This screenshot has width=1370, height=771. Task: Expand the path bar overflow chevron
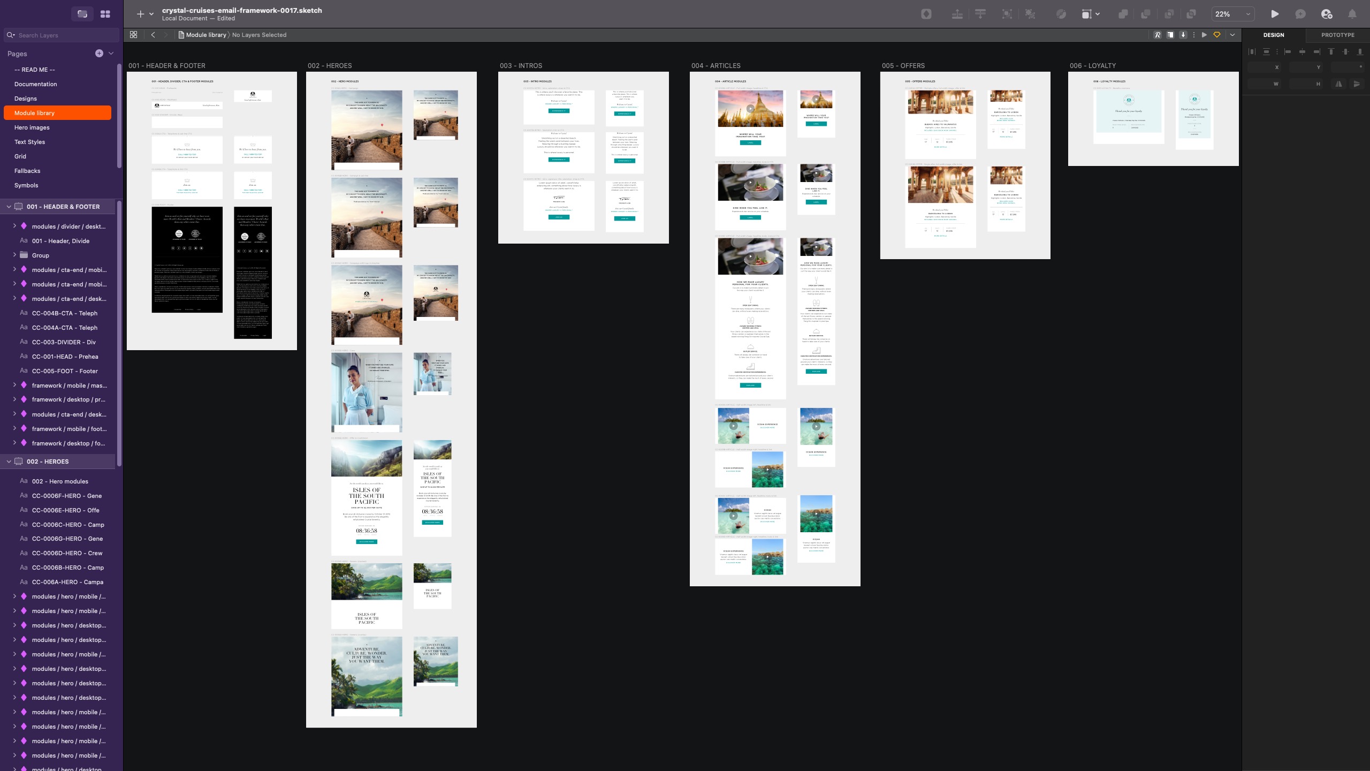point(1232,35)
